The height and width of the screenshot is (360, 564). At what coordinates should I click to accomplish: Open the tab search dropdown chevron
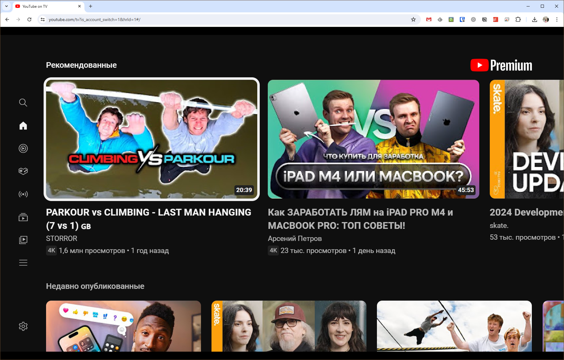tap(6, 6)
